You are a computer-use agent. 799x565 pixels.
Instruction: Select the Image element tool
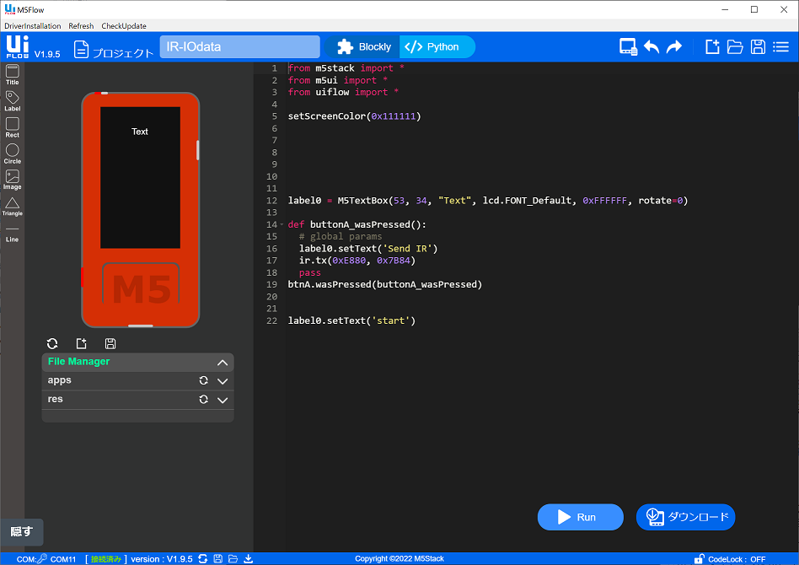(x=13, y=180)
